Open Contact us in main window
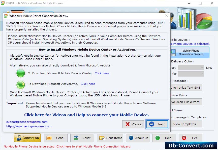218x150 pixels. click(x=27, y=138)
